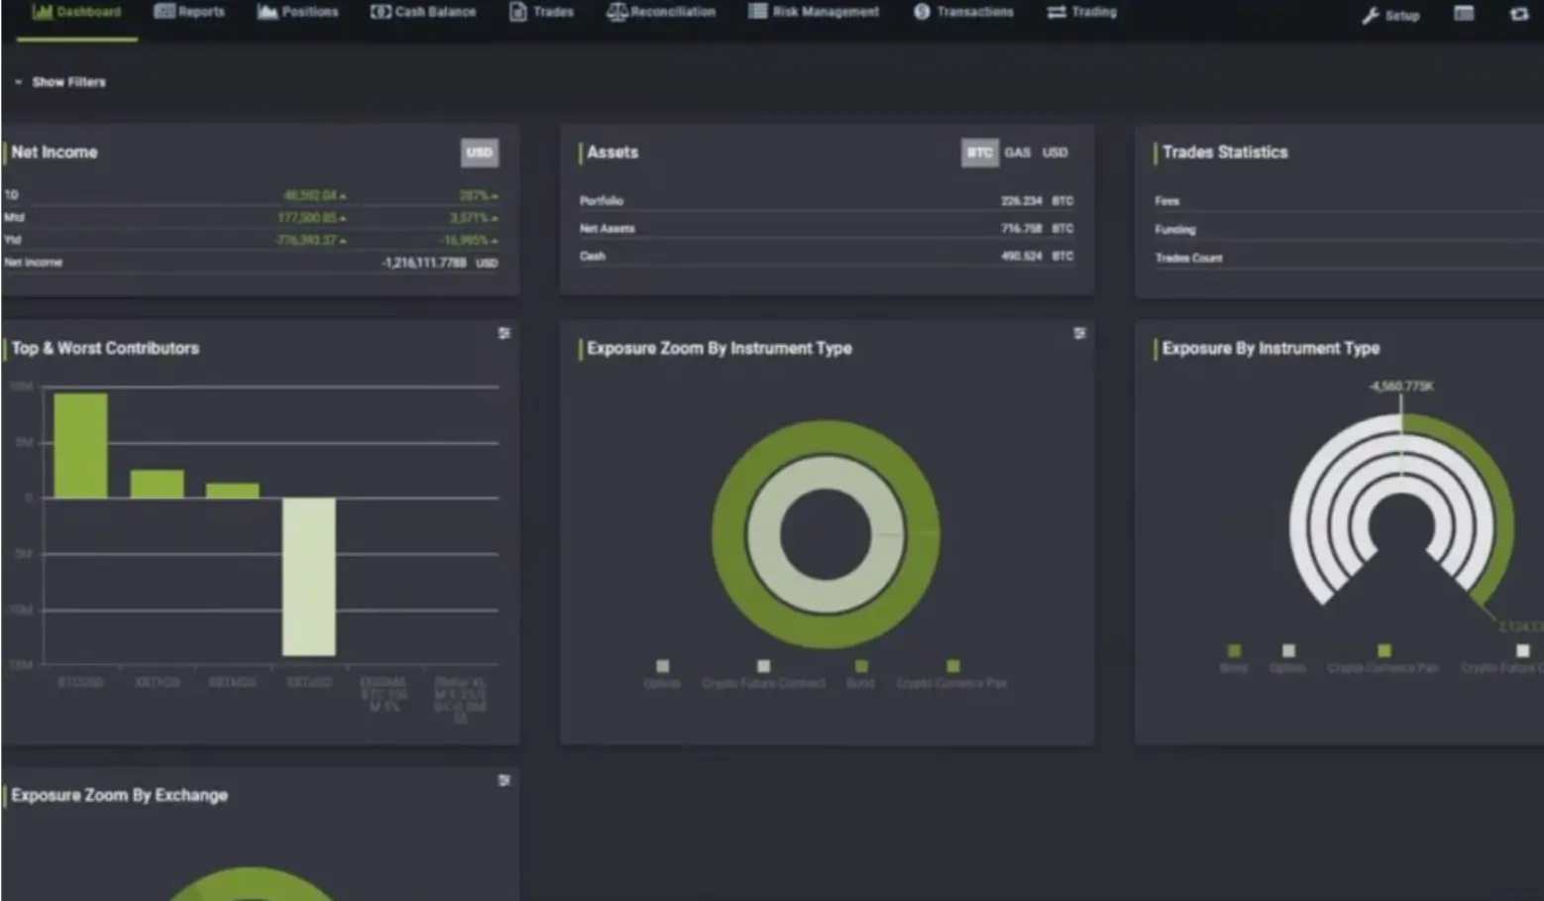Expand the Exposure Zoom By Instrument Type panel

1079,333
